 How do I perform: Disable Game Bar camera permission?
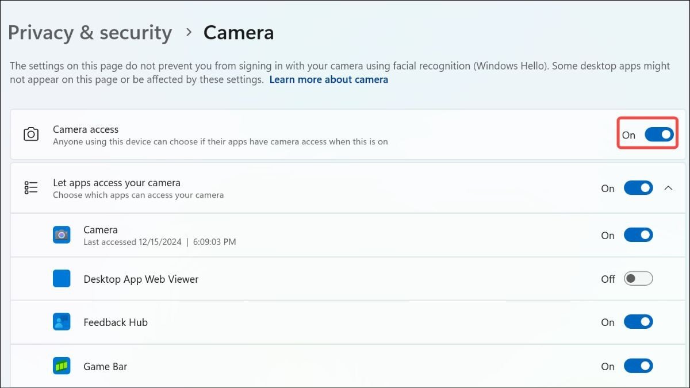point(638,366)
